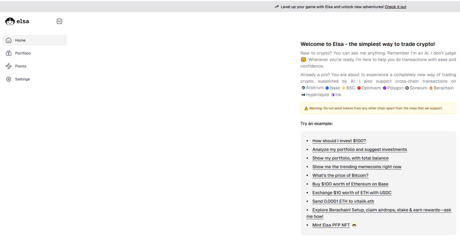Viewport: 460px width, 240px height.
Task: Click the trending arrow icon in the banner
Action: pos(276,7)
